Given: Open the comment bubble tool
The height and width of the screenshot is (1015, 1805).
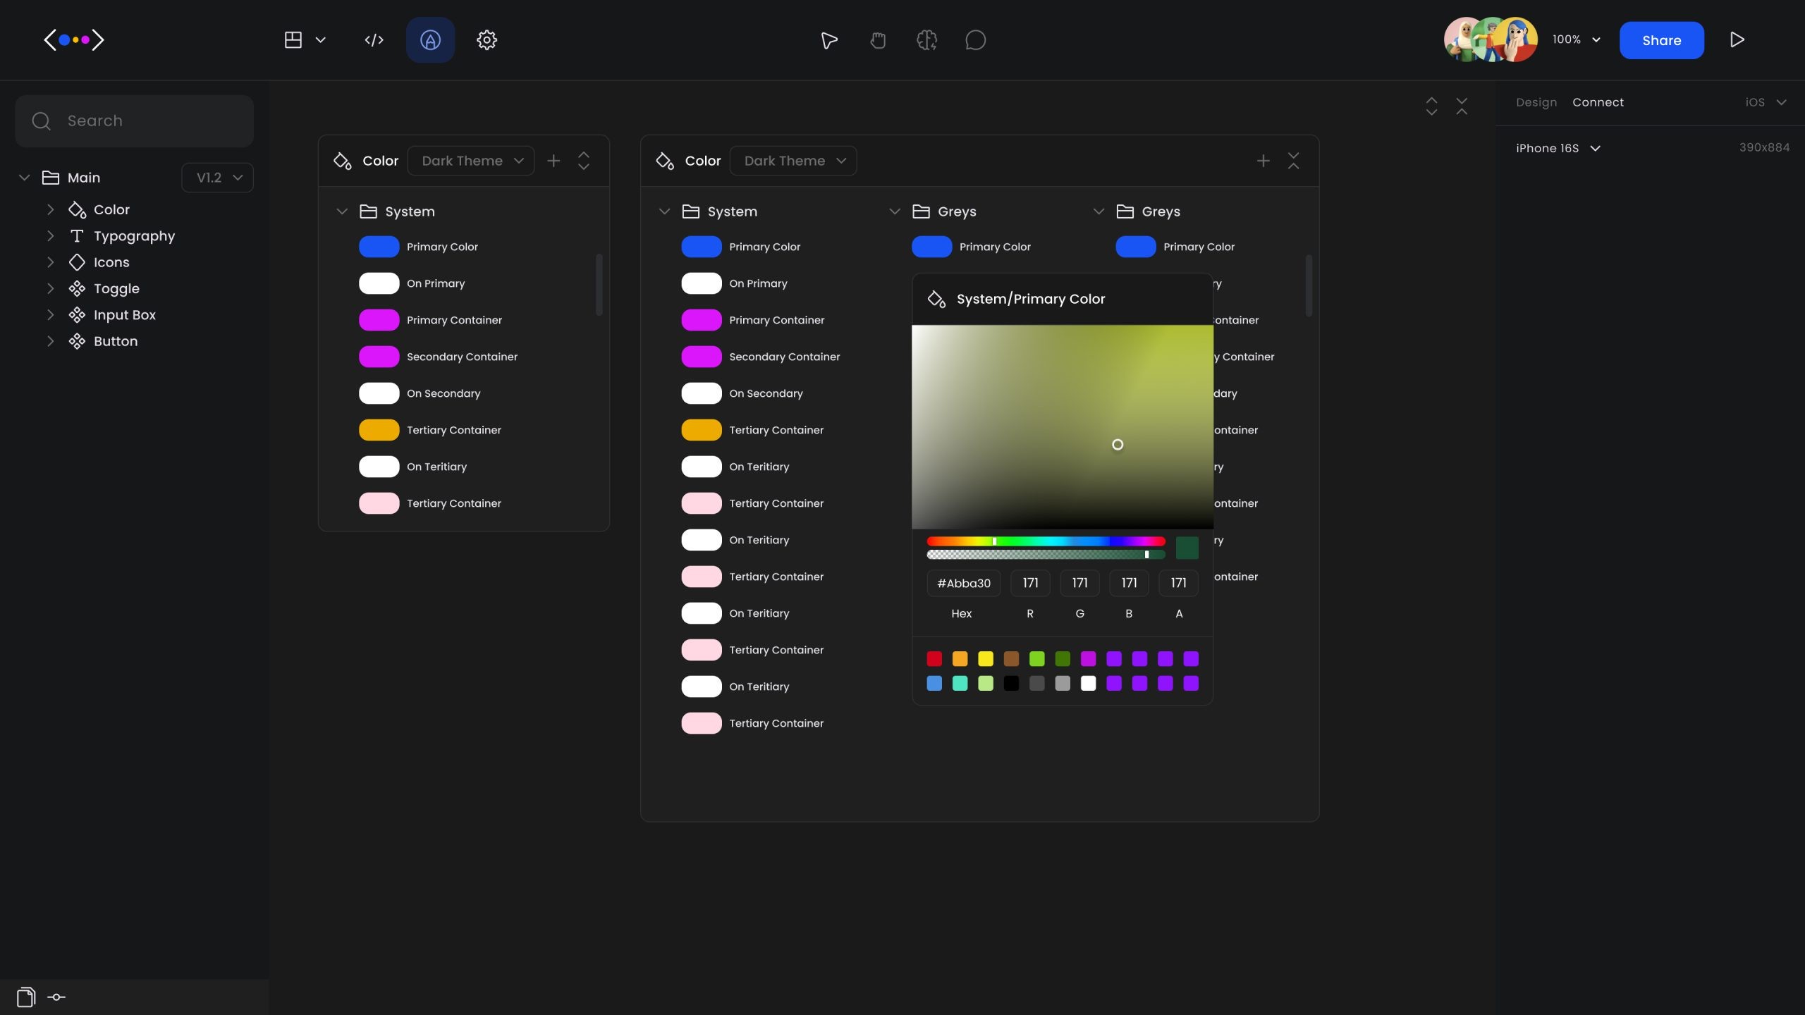Looking at the screenshot, I should tap(975, 40).
